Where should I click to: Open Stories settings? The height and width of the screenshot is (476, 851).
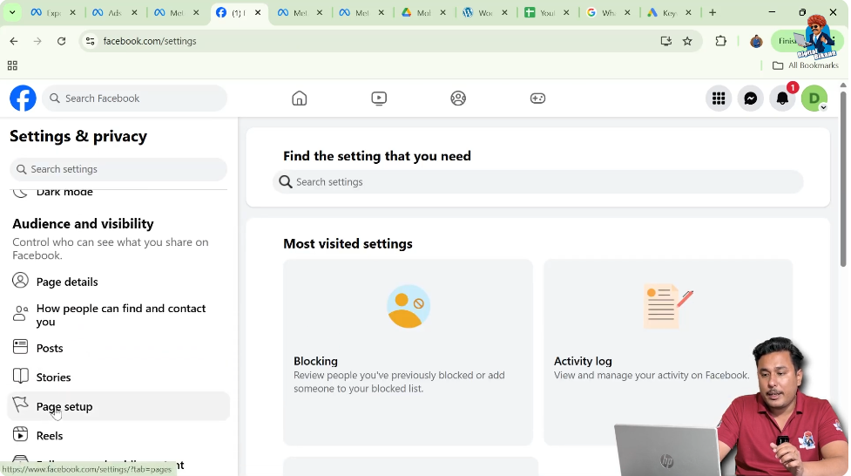pyautogui.click(x=118, y=377)
